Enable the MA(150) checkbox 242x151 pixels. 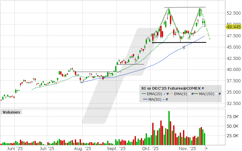point(216,94)
